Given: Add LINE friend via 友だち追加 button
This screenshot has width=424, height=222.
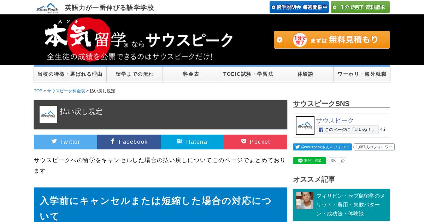Looking at the screenshot, I should (x=310, y=161).
